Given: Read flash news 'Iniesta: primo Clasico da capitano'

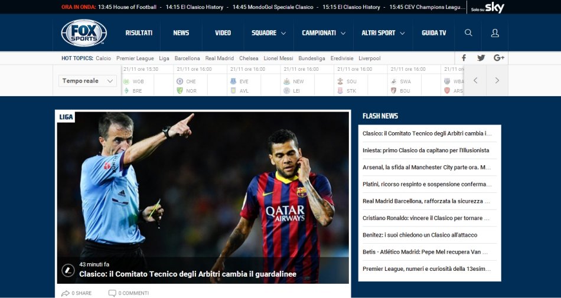Looking at the screenshot, I should pyautogui.click(x=426, y=150).
